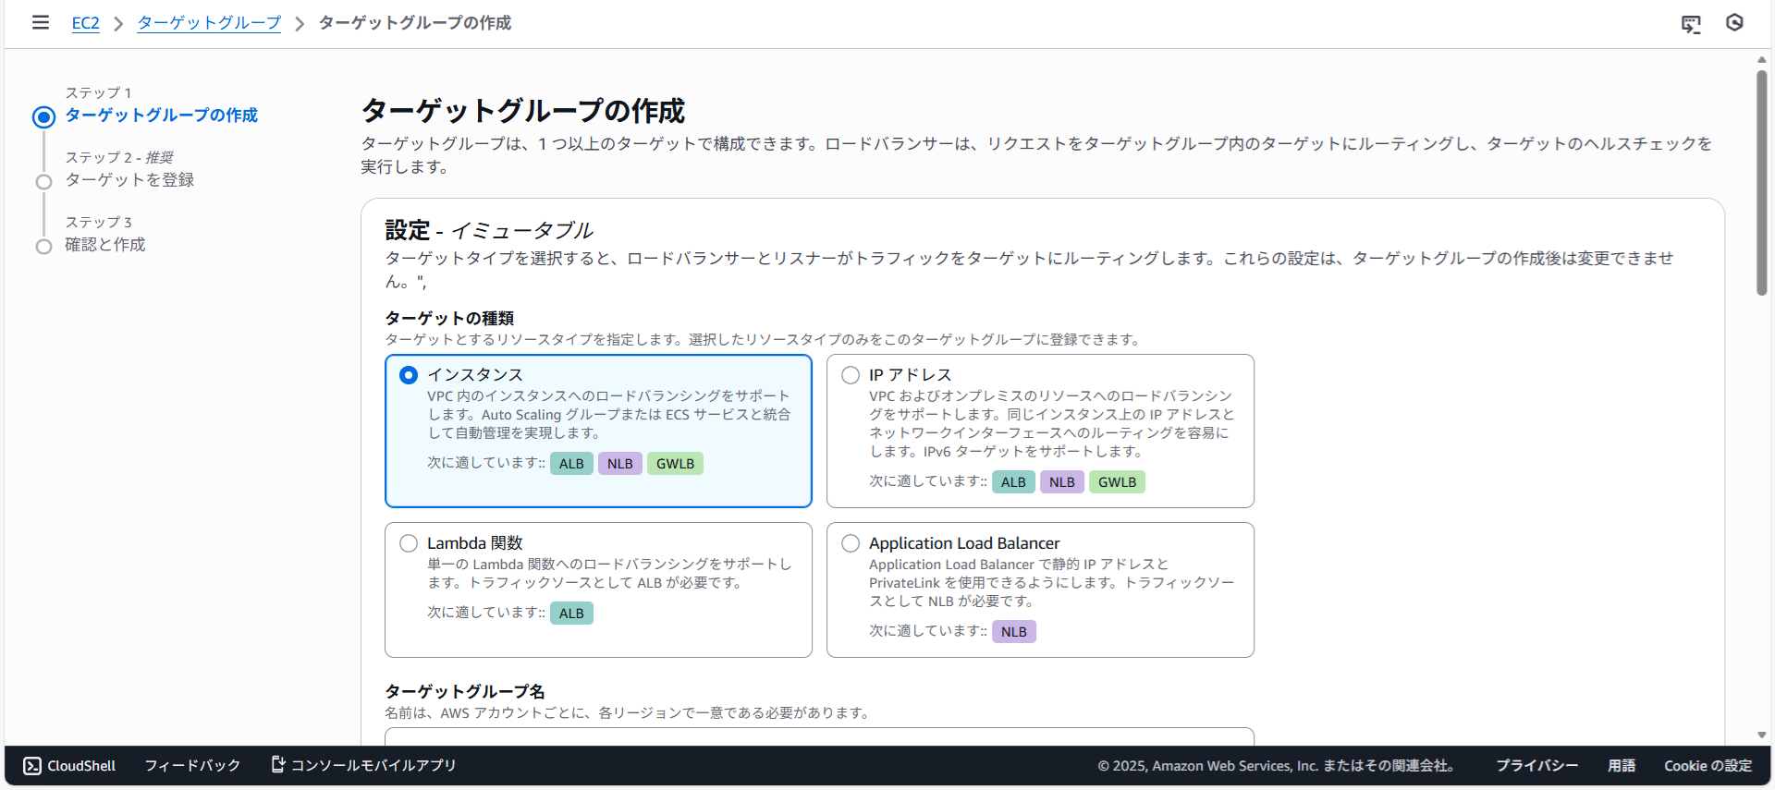
Task: Select the インスタンス target type radio
Action: 409,375
